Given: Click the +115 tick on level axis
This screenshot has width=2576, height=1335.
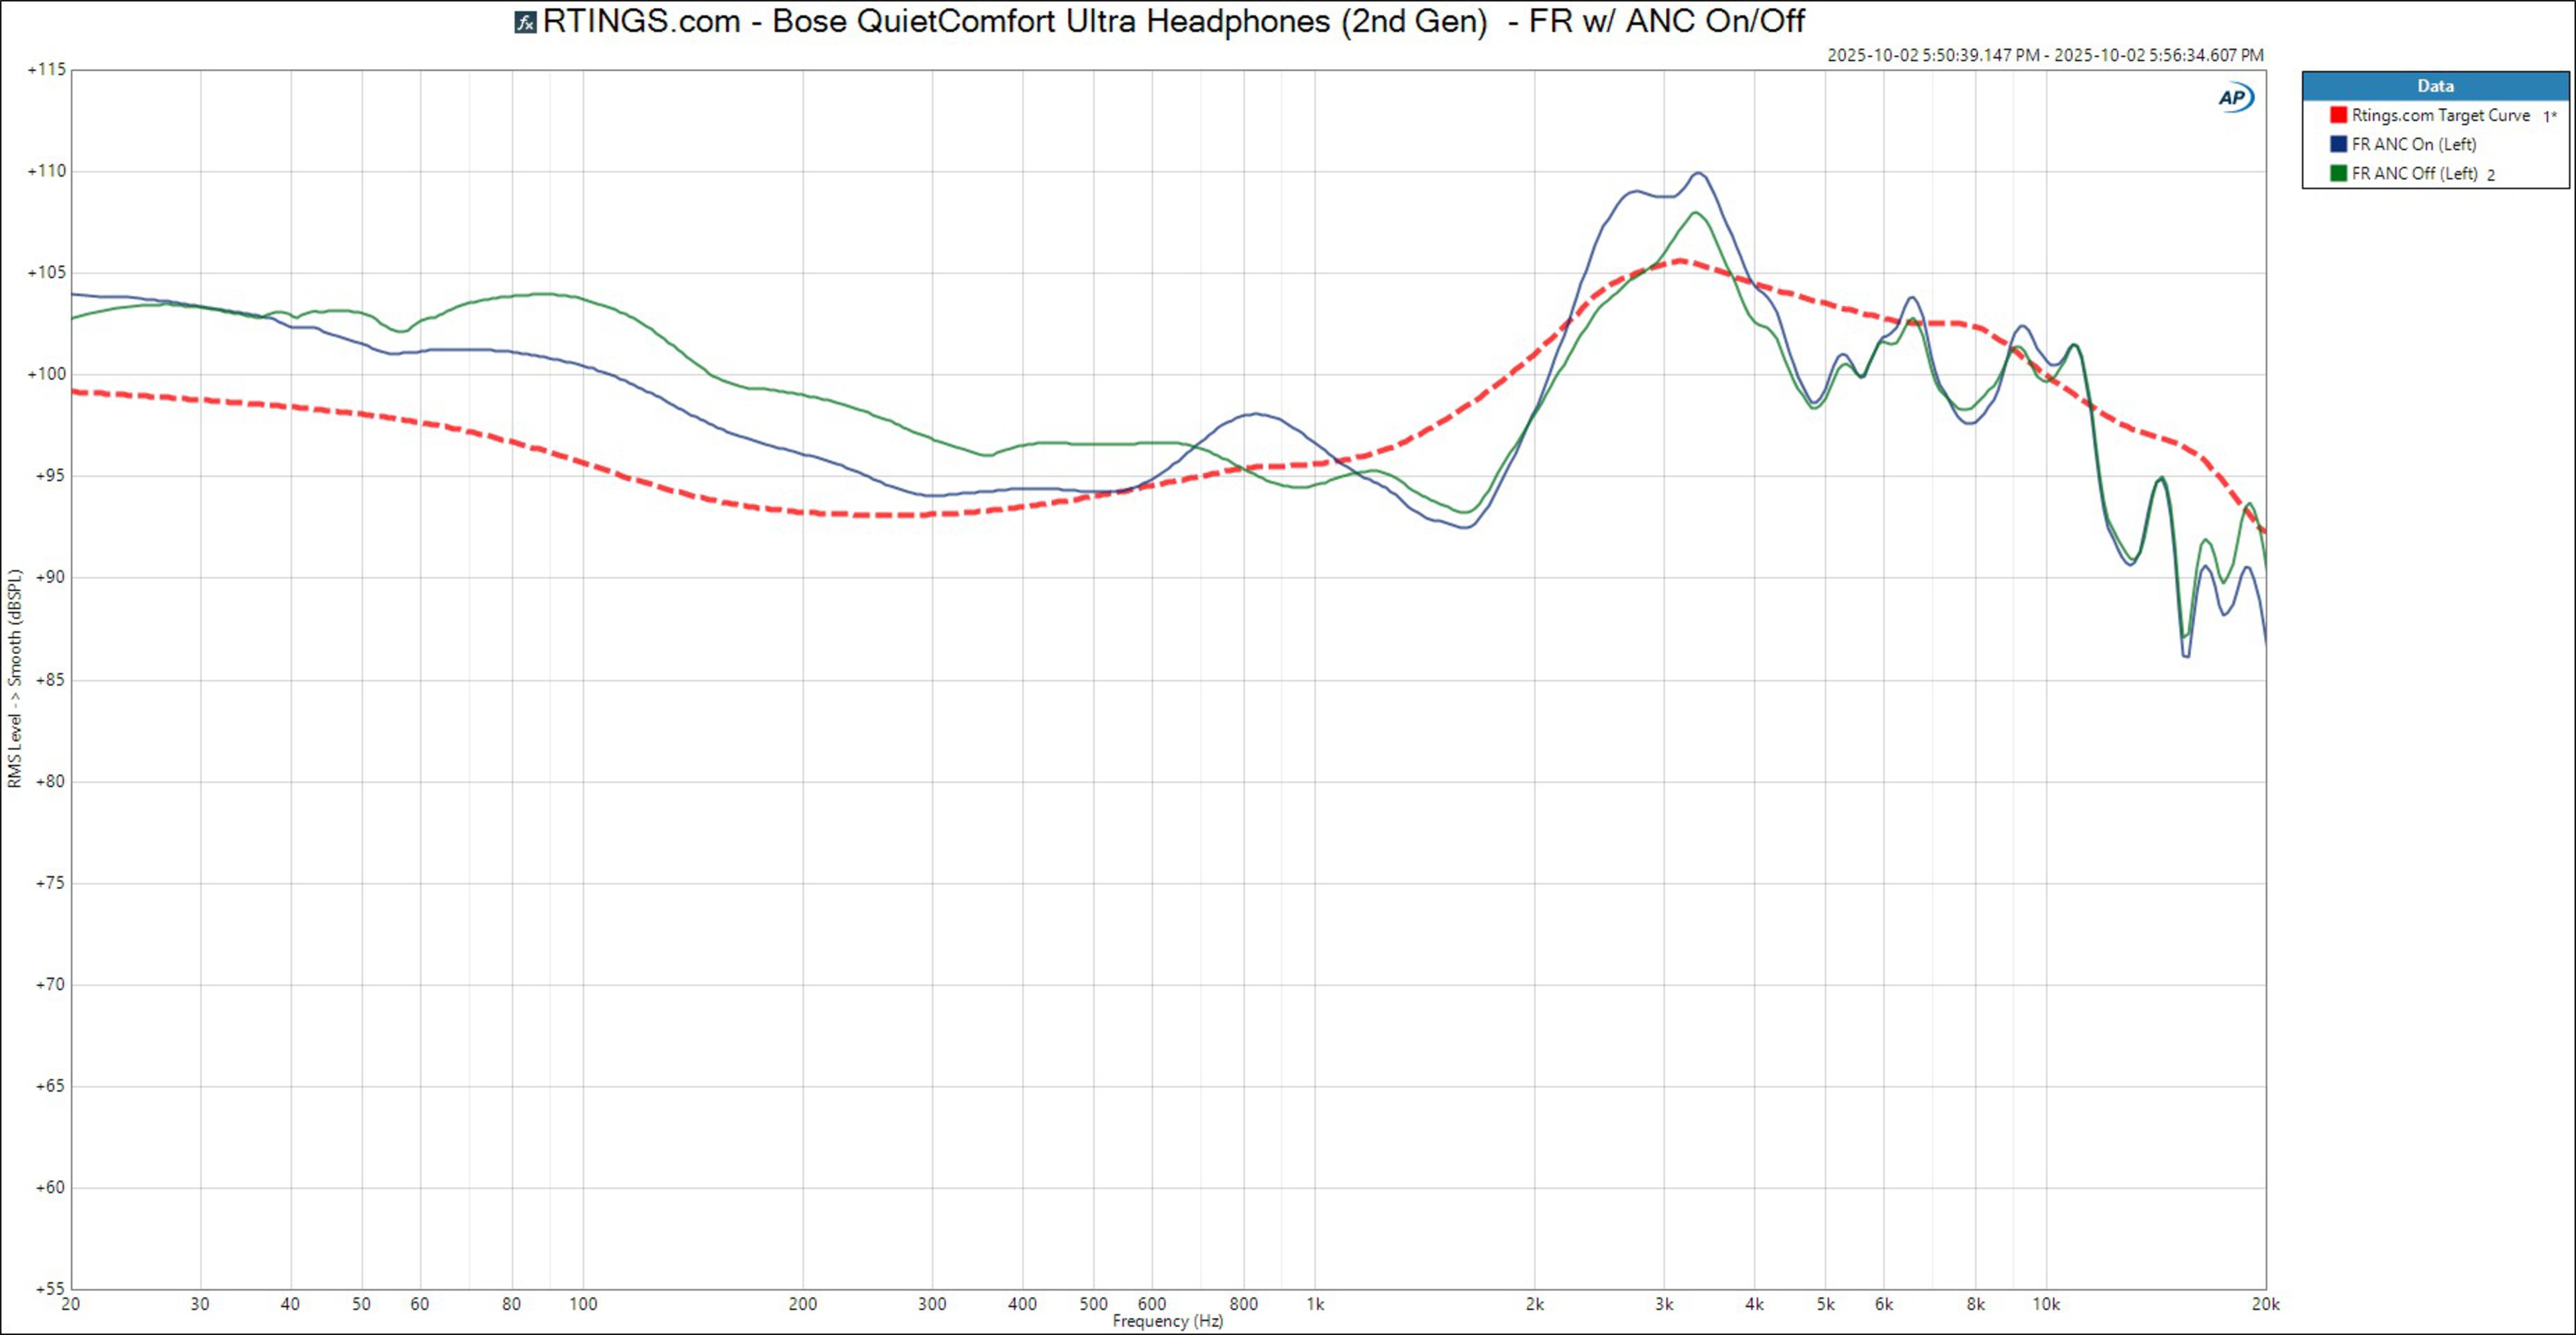Looking at the screenshot, I should (47, 70).
